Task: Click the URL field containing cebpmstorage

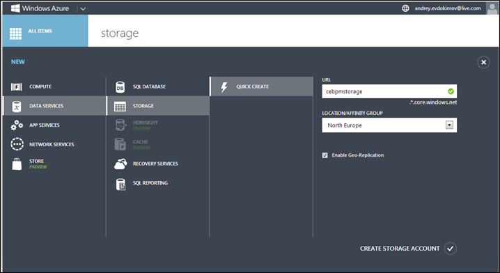Action: pyautogui.click(x=389, y=91)
